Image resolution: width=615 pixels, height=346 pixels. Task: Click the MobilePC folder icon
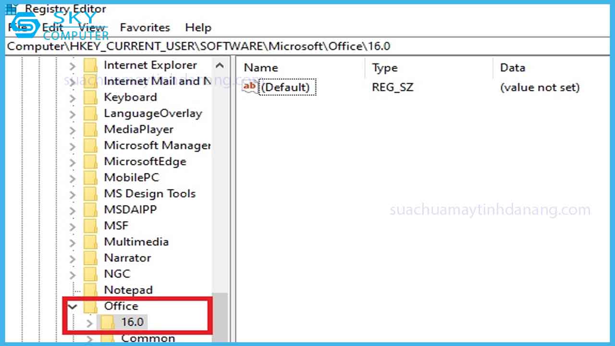click(x=90, y=178)
